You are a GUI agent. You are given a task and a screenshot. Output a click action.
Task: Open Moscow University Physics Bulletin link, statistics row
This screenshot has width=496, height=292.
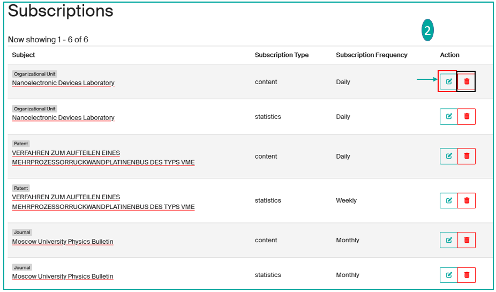tap(63, 276)
